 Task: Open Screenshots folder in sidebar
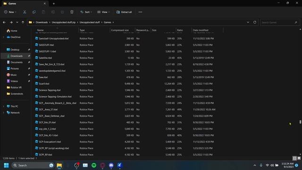[x=15, y=93]
